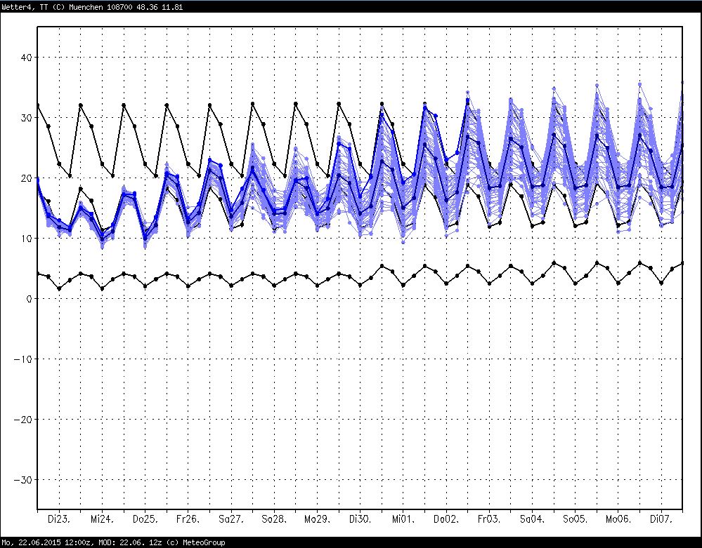Click the Sa27. x-axis label
702x548 pixels.
tap(230, 519)
